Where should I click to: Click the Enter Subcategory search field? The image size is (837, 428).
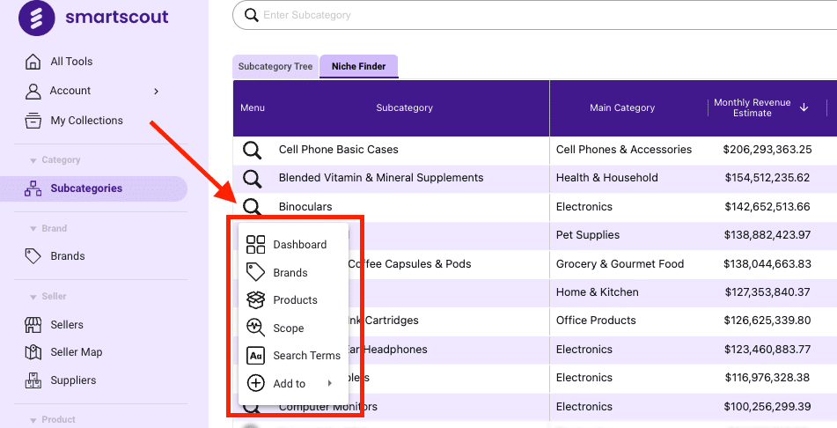[x=535, y=15]
